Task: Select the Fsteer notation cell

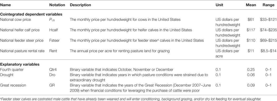Action: pos(55,41)
